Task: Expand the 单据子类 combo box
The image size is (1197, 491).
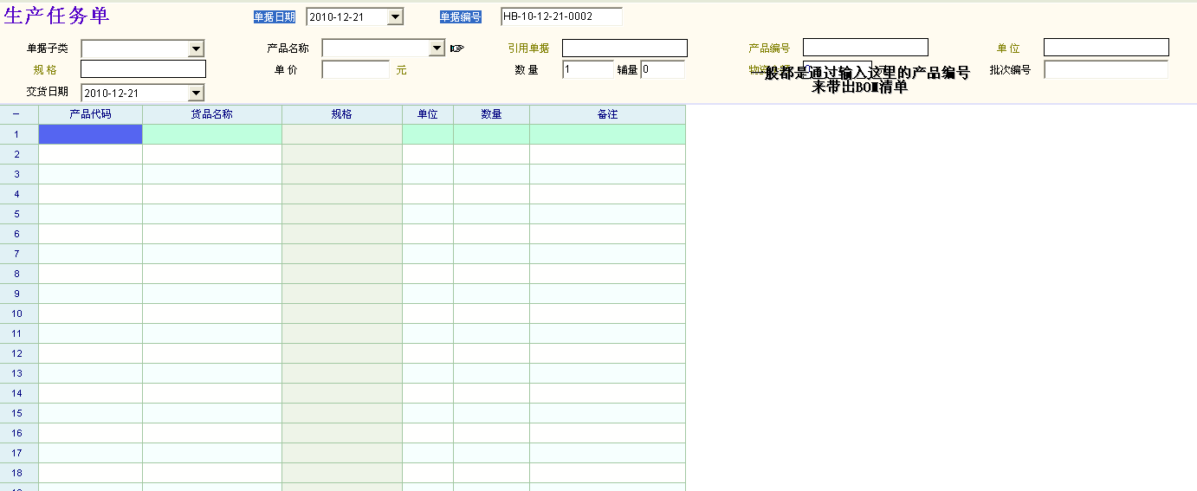Action: point(196,48)
